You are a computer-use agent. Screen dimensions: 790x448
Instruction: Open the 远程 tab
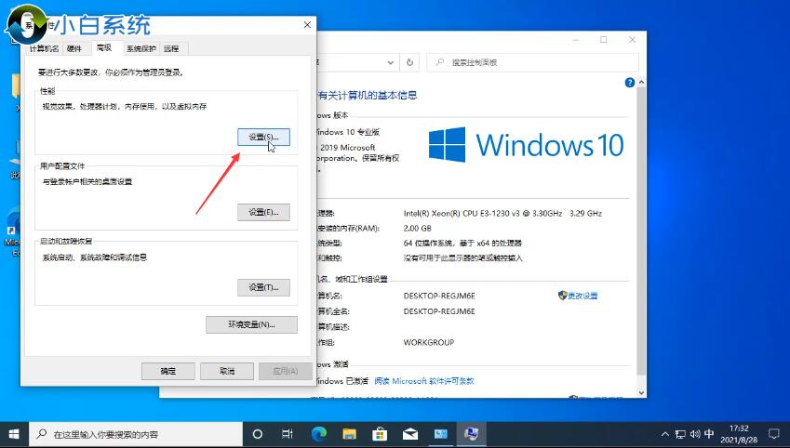click(171, 48)
